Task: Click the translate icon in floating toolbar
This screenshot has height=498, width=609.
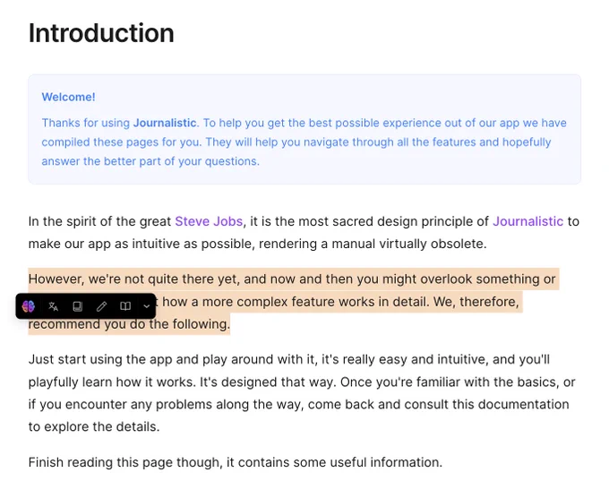Action: (53, 306)
